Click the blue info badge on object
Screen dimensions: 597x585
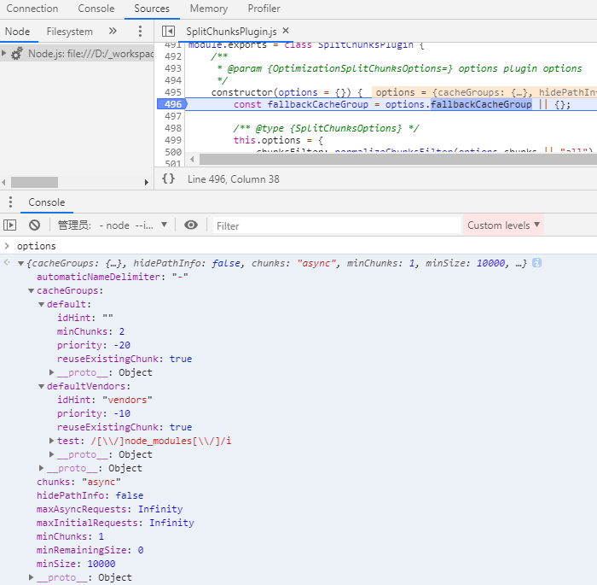[536, 263]
